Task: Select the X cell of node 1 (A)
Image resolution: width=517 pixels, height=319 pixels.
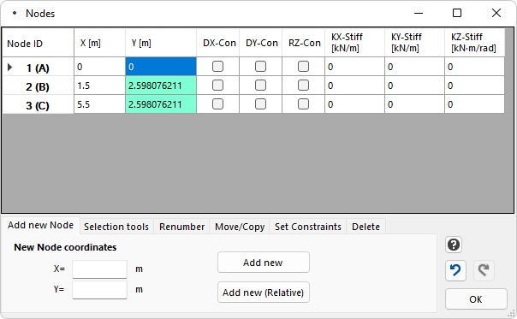Action: click(99, 67)
